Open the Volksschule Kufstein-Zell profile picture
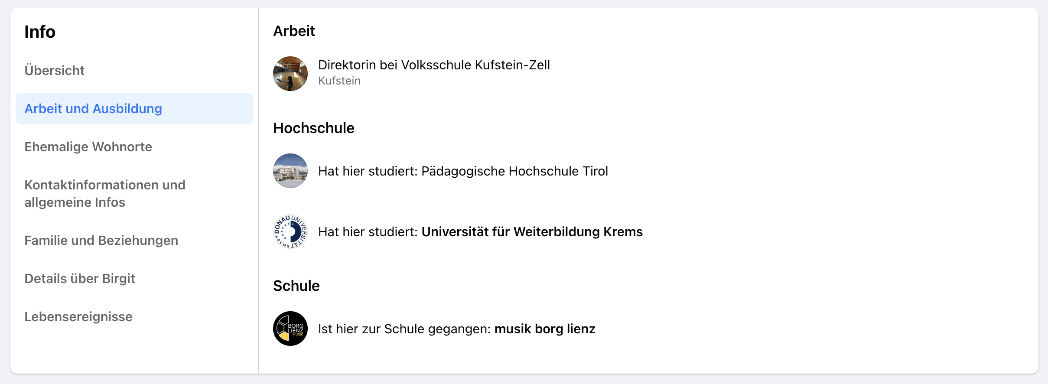 click(290, 74)
